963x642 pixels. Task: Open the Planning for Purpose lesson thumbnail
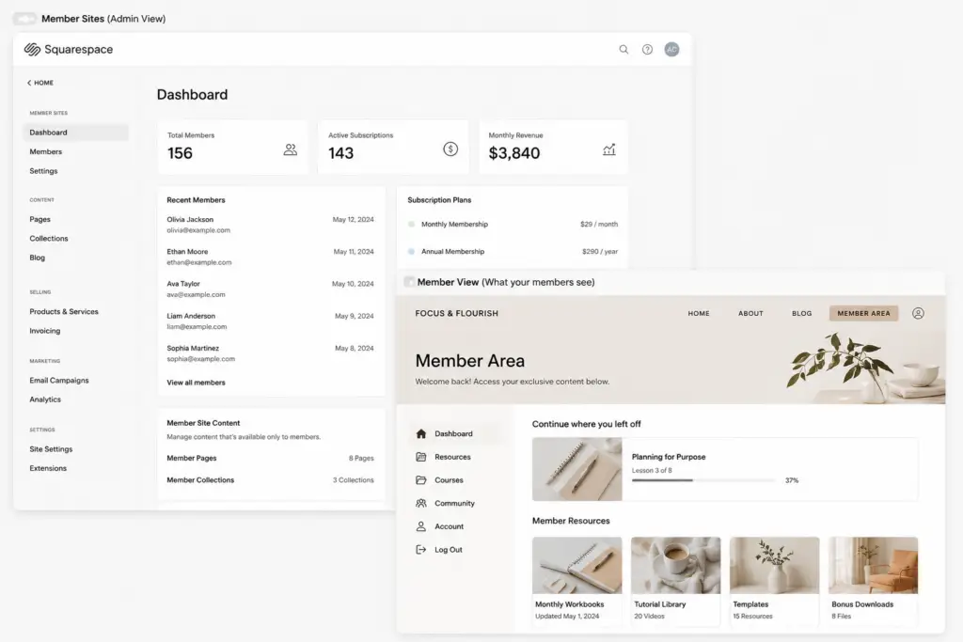tap(576, 469)
